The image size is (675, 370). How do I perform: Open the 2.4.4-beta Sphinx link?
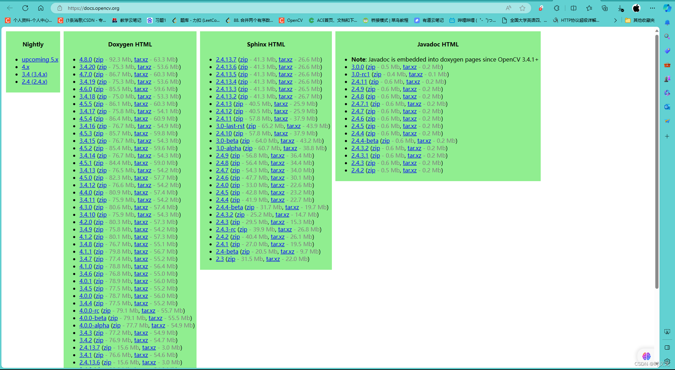pyautogui.click(x=229, y=207)
